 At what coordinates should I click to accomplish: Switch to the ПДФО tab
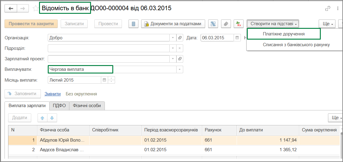pos(59,106)
